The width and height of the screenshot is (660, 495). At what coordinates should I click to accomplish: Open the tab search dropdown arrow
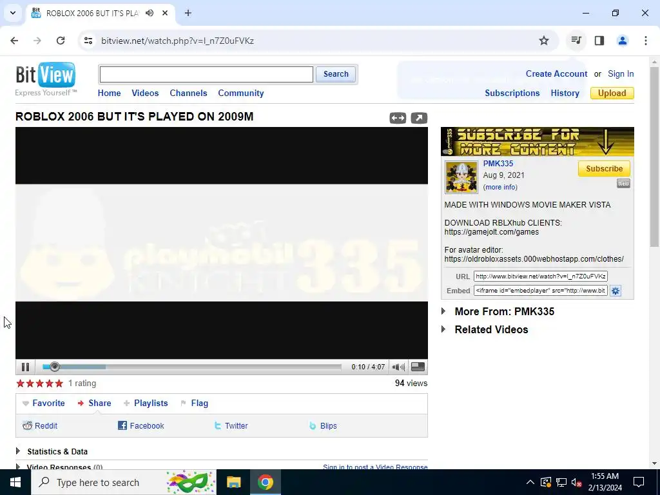[x=13, y=13]
